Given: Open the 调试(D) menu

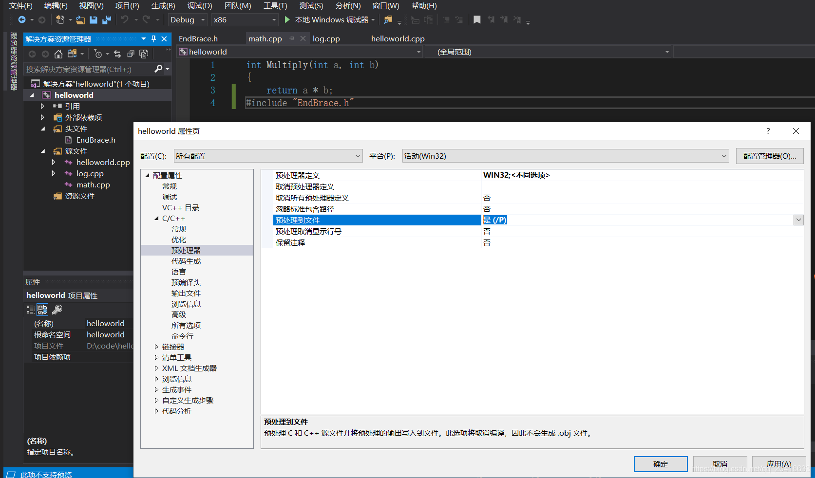Looking at the screenshot, I should tap(200, 6).
